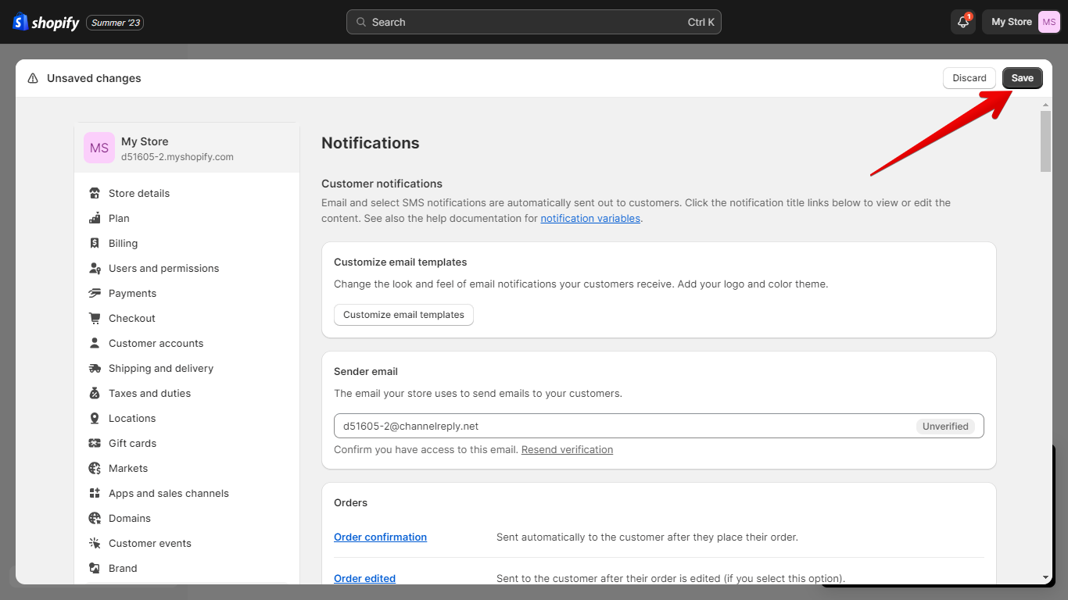Click the Shopify logo in the top bar
This screenshot has width=1068, height=600.
click(x=46, y=22)
